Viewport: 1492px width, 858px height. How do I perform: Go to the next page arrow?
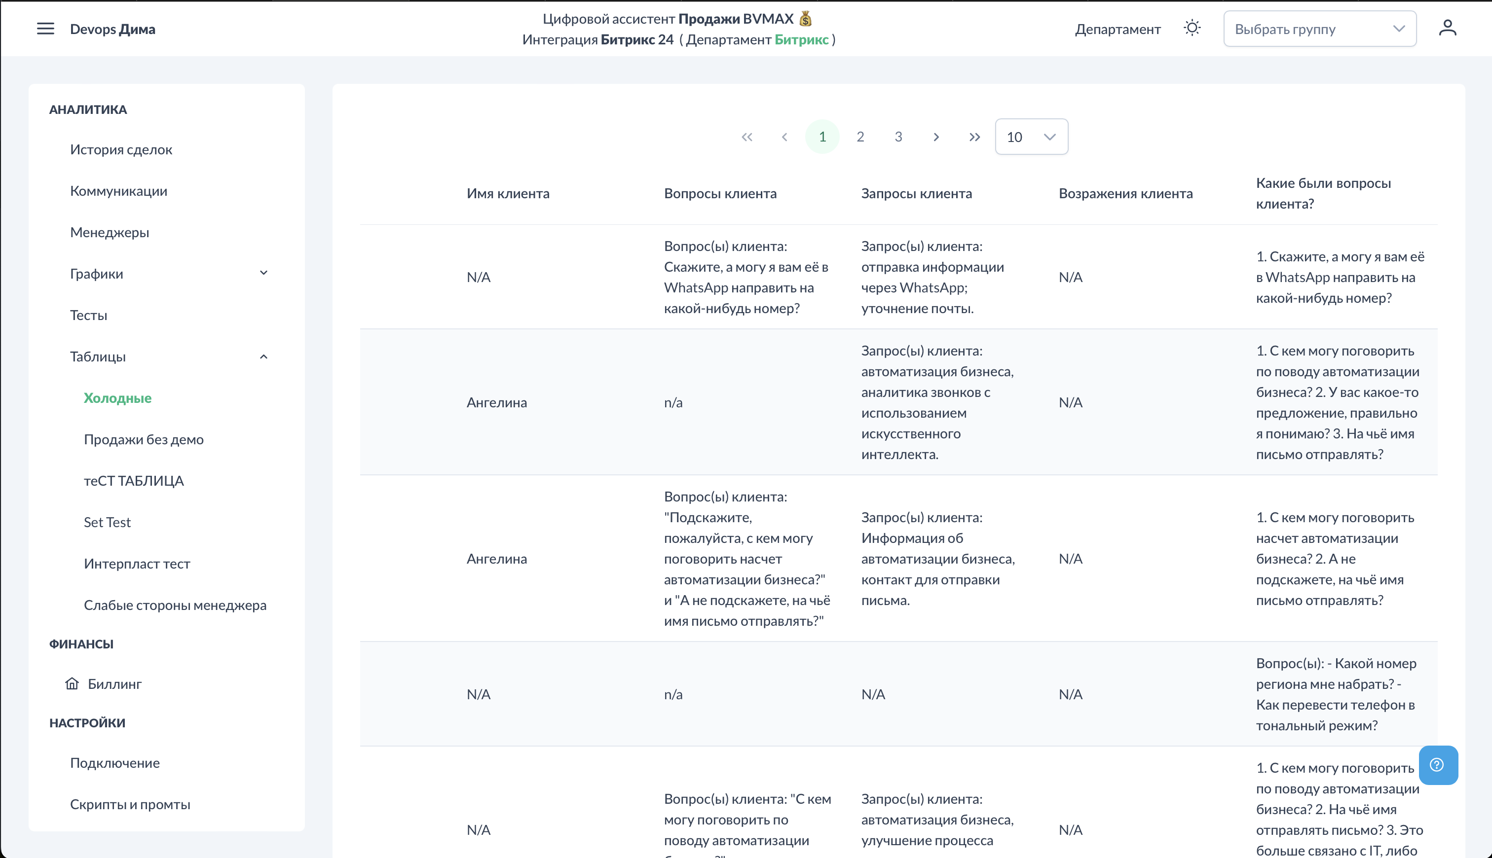click(x=936, y=137)
